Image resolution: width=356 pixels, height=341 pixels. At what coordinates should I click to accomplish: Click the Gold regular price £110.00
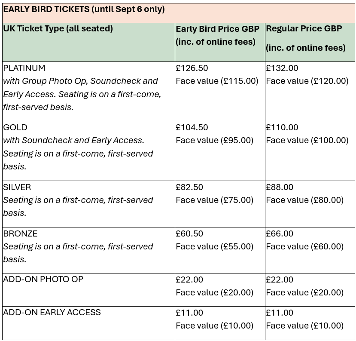point(282,127)
